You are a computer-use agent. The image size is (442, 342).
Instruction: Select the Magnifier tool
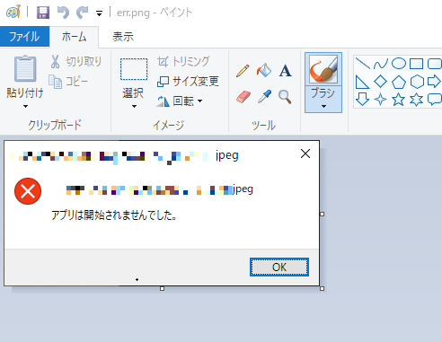click(x=285, y=97)
